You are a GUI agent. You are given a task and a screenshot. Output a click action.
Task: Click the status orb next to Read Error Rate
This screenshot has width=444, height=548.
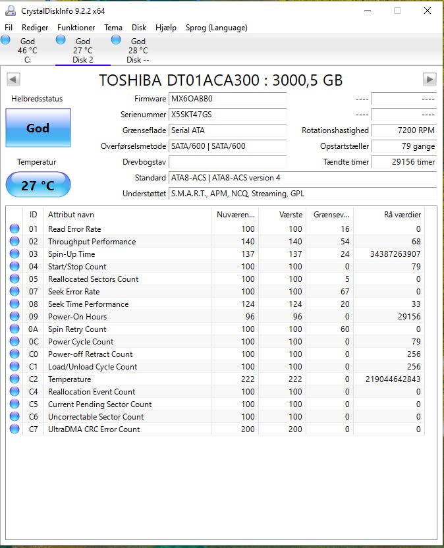click(14, 229)
